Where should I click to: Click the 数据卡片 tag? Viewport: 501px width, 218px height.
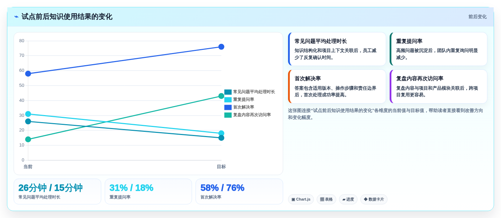tap(374, 200)
